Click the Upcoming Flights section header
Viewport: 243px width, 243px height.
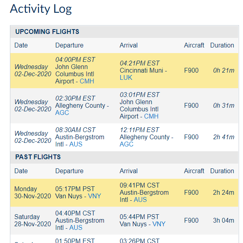pos(47,32)
